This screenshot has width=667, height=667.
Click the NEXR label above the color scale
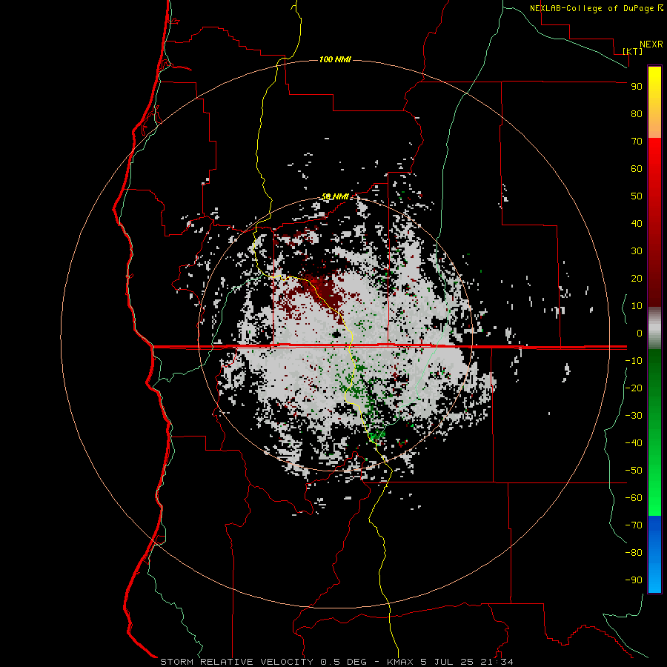tap(651, 44)
